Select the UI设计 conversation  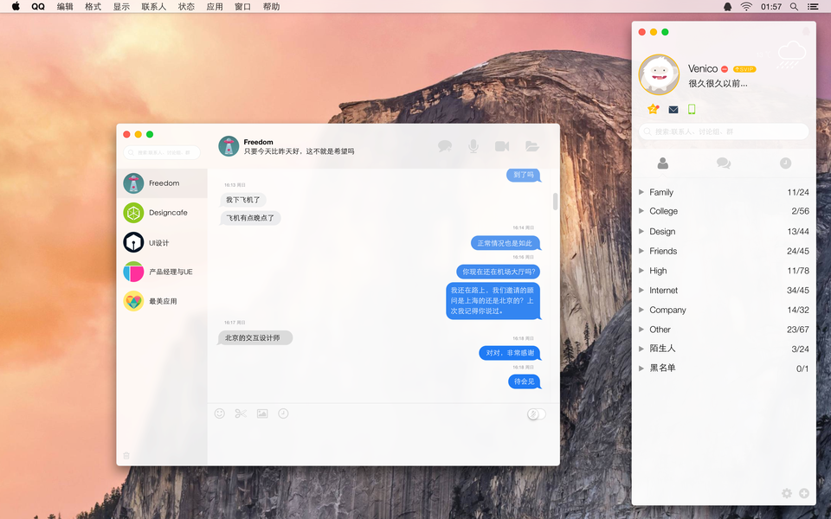(x=162, y=242)
